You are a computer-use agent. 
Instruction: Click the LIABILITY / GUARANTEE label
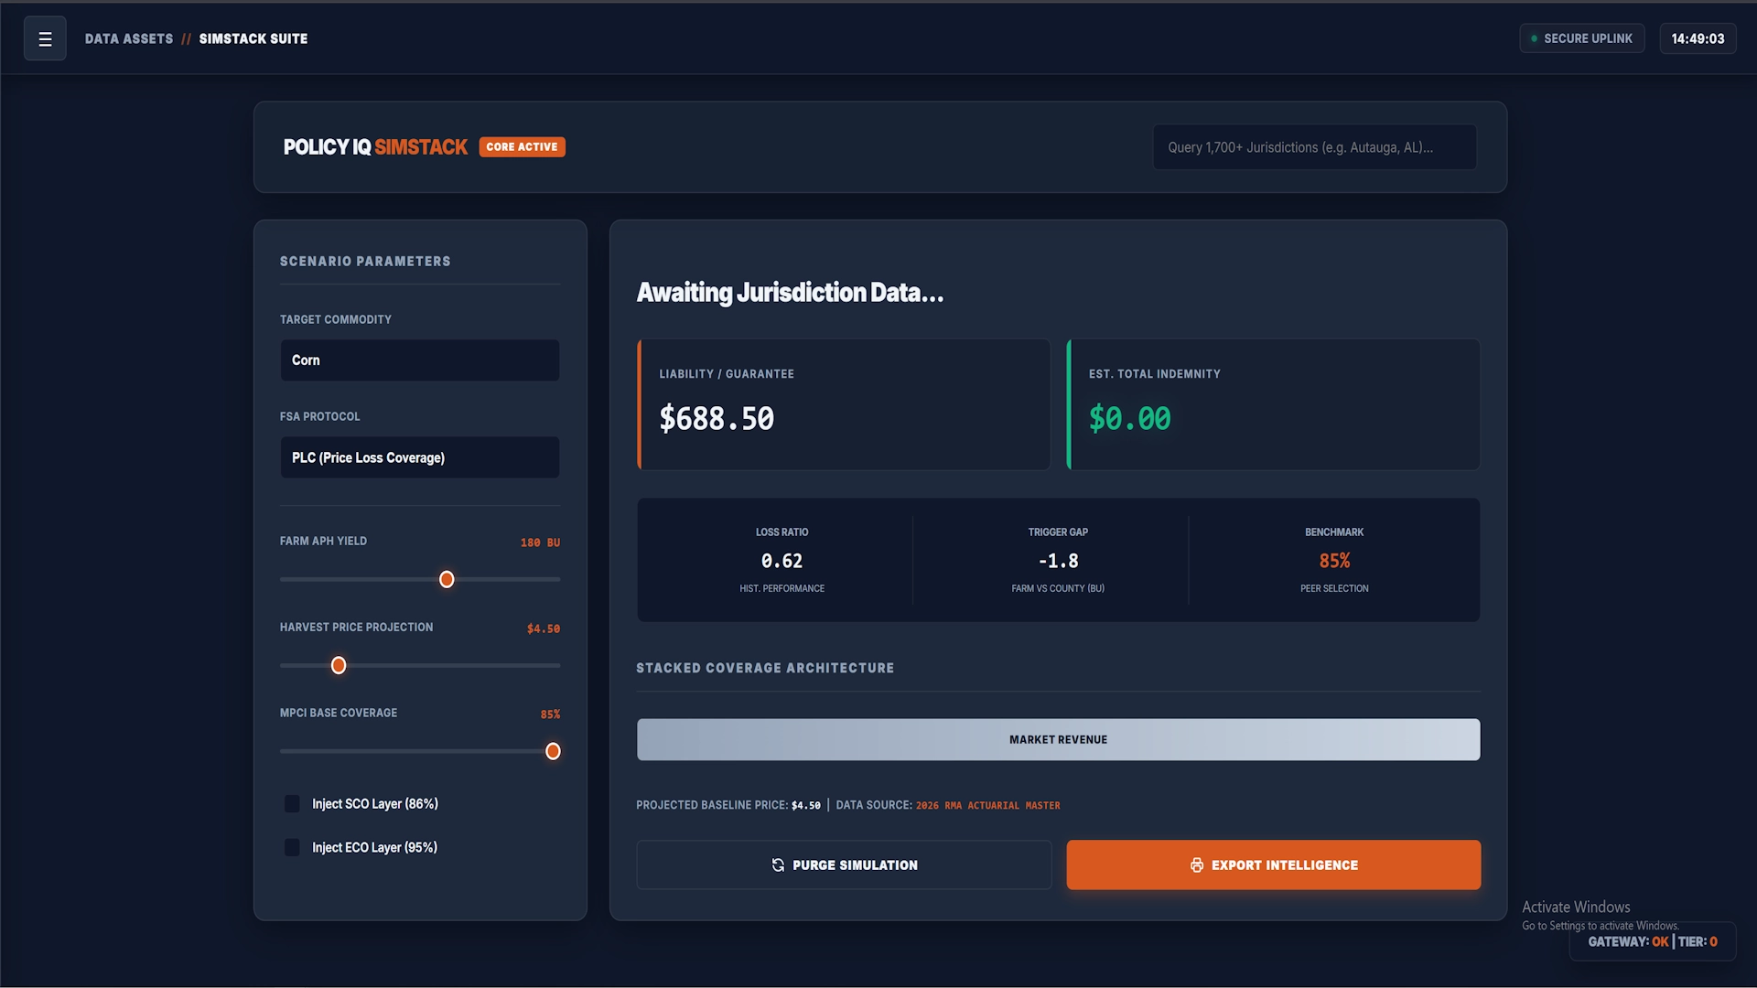727,374
